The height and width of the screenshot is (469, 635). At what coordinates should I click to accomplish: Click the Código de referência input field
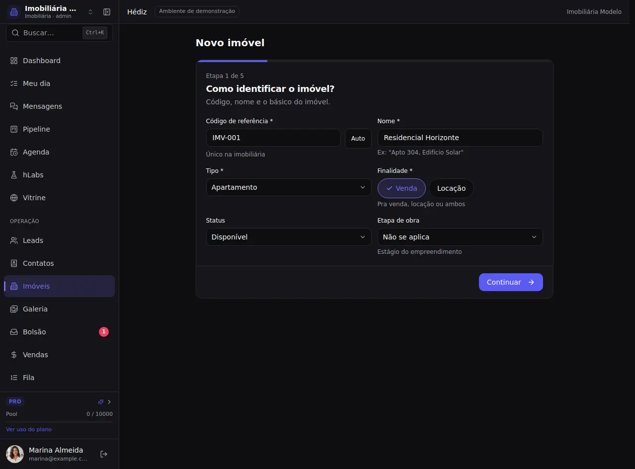tap(273, 138)
